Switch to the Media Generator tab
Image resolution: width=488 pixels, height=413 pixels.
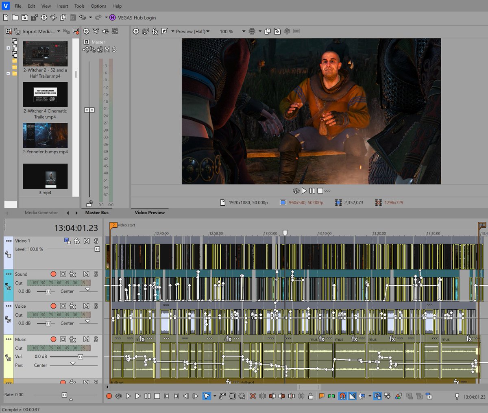[x=41, y=213]
